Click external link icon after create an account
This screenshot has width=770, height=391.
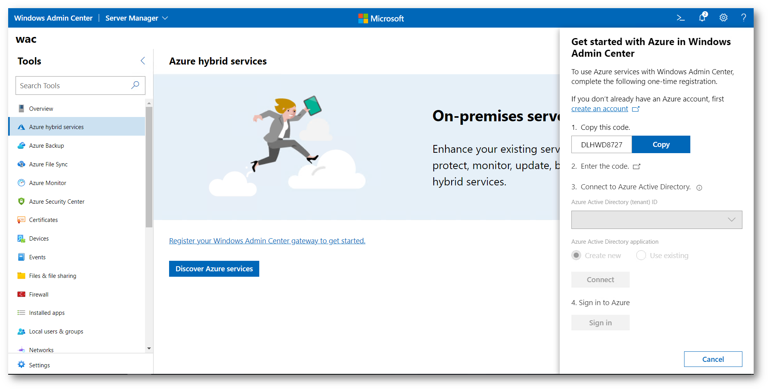pyautogui.click(x=636, y=109)
